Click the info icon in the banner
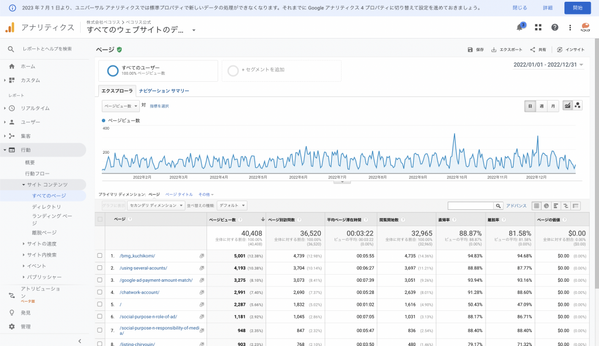 (13, 8)
